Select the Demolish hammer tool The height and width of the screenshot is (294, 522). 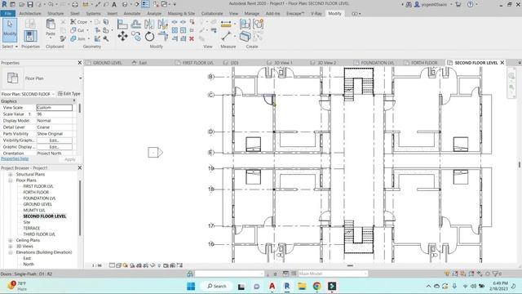click(x=105, y=39)
